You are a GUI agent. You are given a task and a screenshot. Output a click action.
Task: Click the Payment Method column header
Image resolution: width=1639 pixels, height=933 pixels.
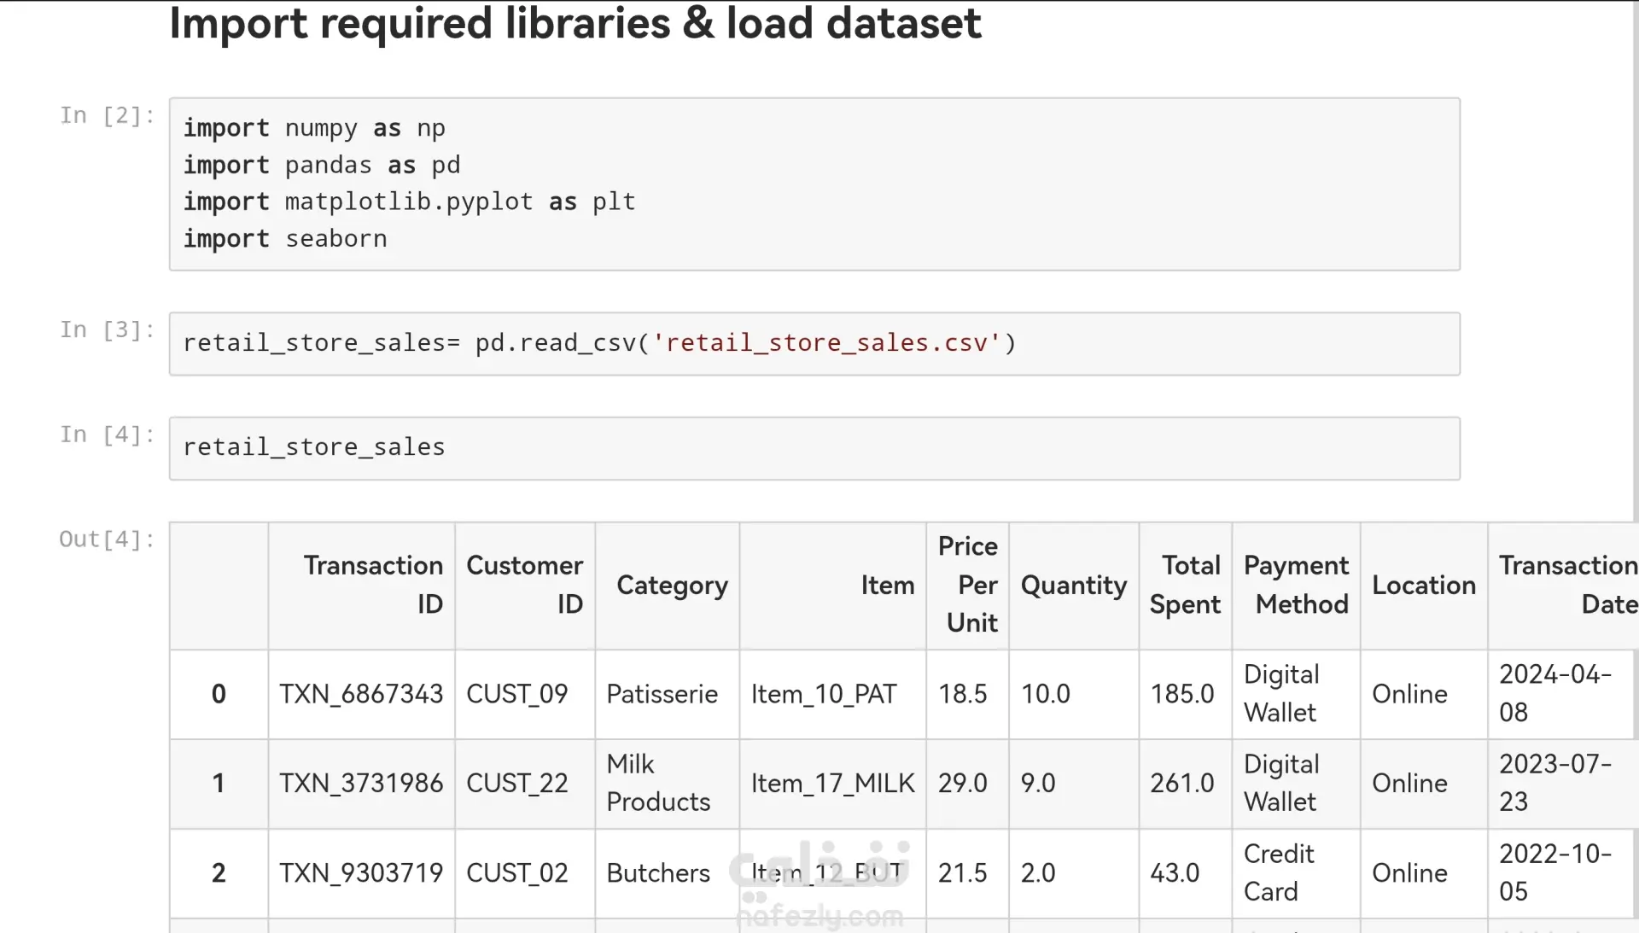(1296, 586)
